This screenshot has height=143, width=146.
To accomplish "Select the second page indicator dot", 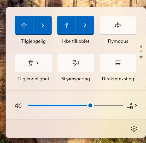I will 141,51.
